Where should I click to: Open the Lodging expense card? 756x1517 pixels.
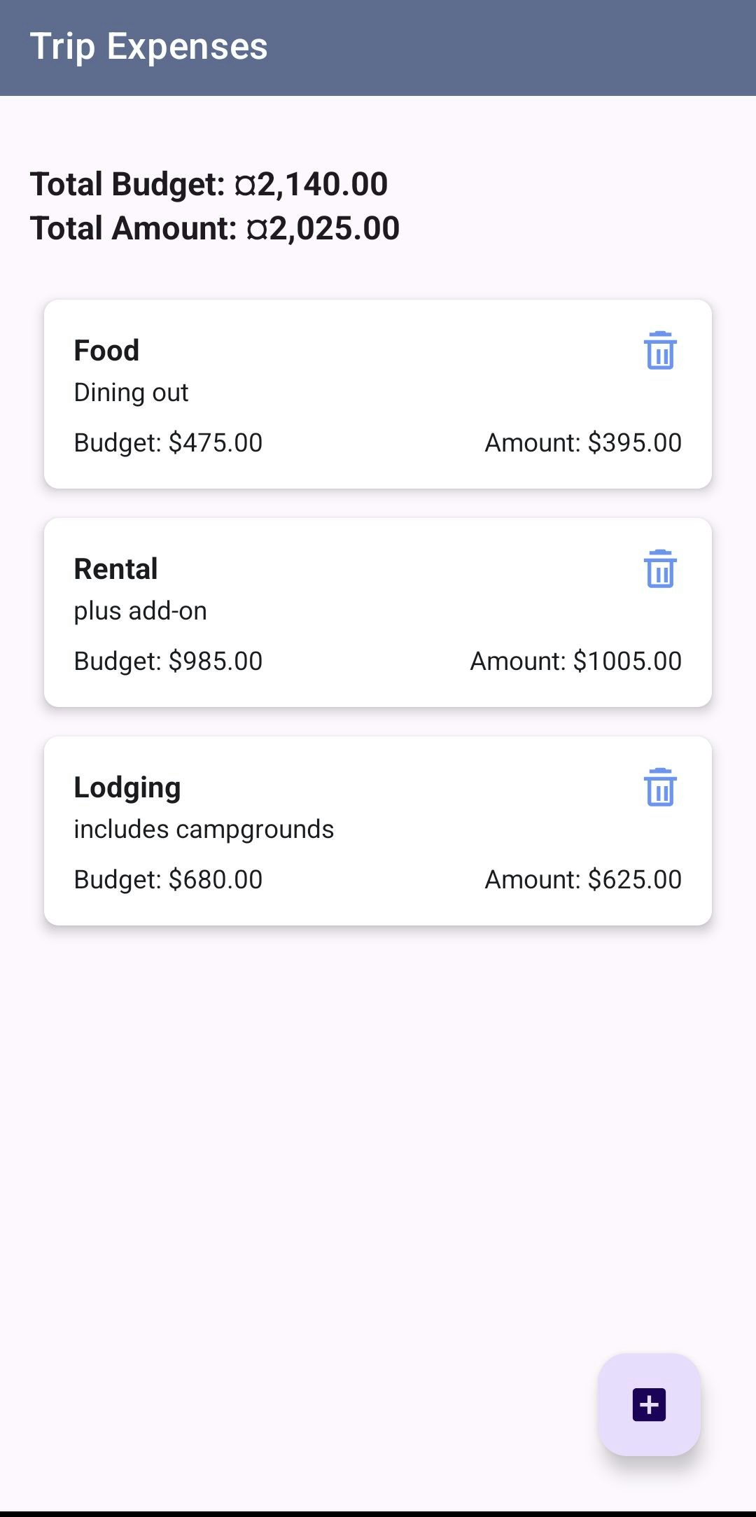pyautogui.click(x=378, y=831)
